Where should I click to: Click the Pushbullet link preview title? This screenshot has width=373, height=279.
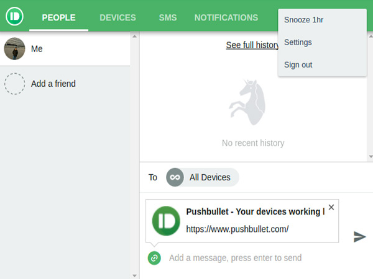[x=256, y=211]
